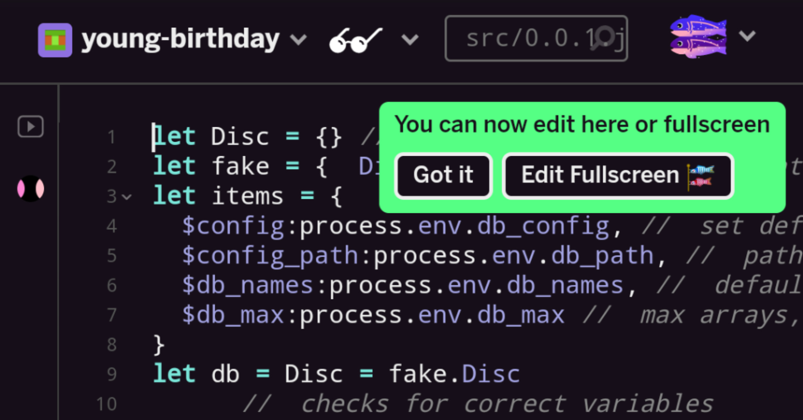The width and height of the screenshot is (803, 420).
Task: Click the closing brace on line 8
Action: [158, 345]
